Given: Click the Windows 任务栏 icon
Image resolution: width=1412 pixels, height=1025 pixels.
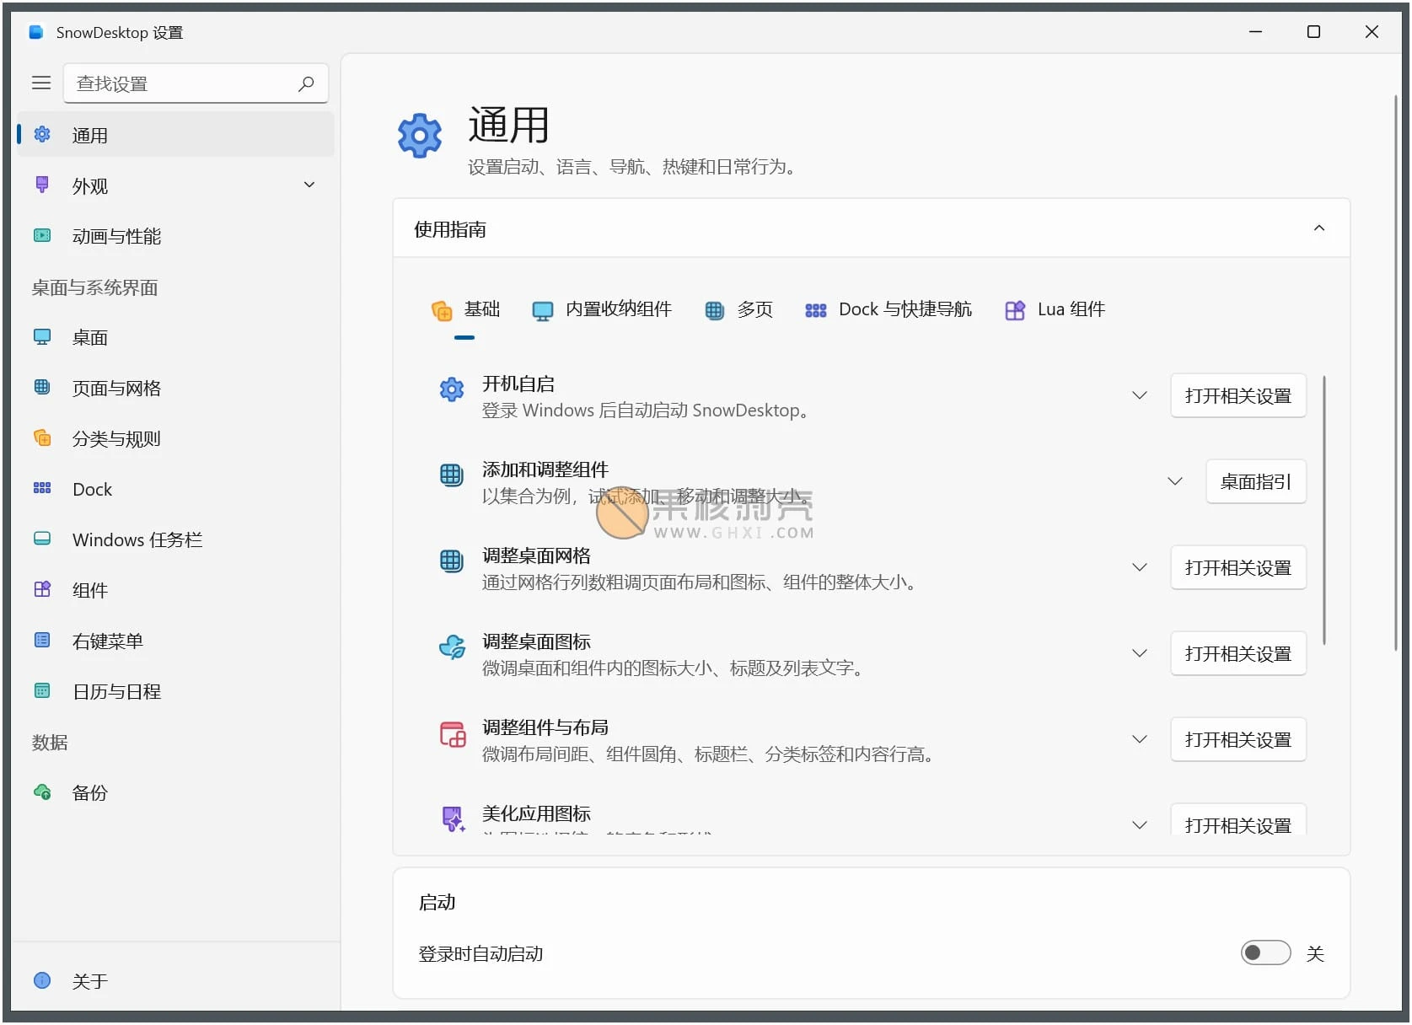Looking at the screenshot, I should click(42, 539).
